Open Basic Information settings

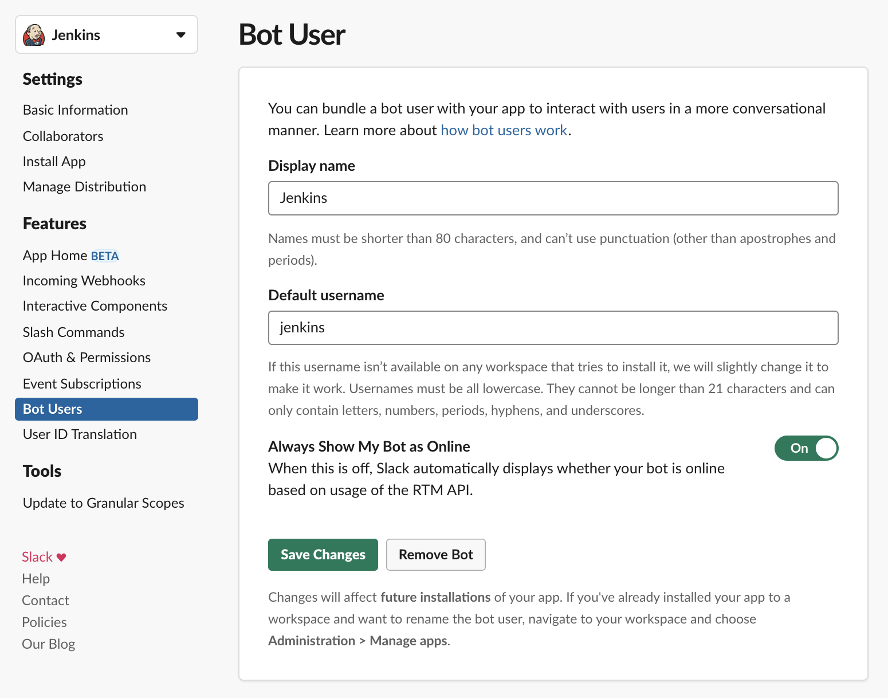pyautogui.click(x=76, y=110)
